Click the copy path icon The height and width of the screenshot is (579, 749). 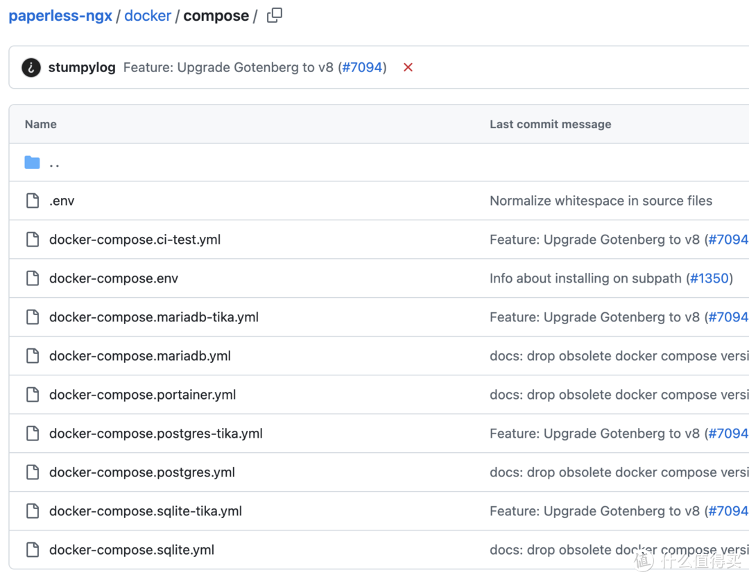click(x=275, y=15)
